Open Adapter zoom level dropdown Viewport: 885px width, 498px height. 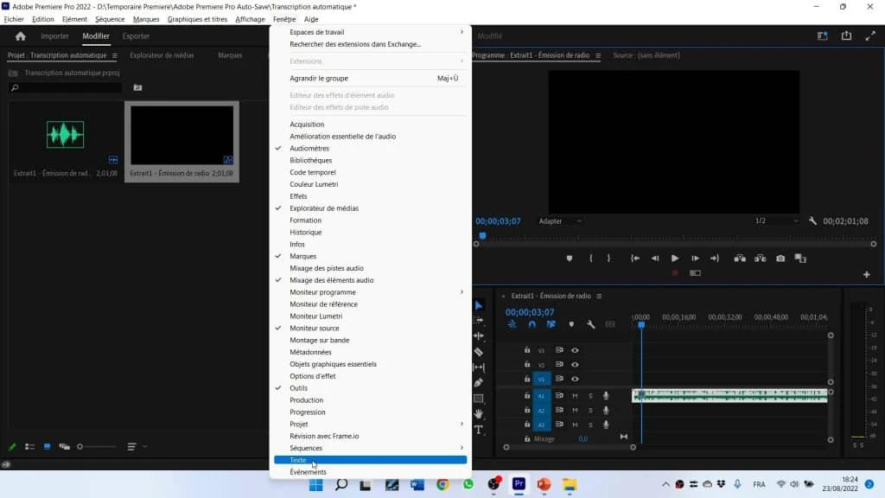click(x=560, y=221)
